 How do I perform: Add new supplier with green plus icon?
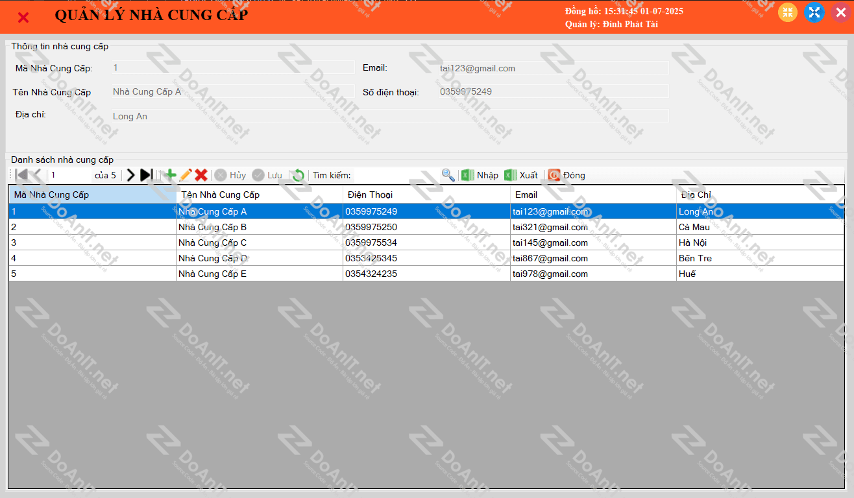(x=171, y=175)
